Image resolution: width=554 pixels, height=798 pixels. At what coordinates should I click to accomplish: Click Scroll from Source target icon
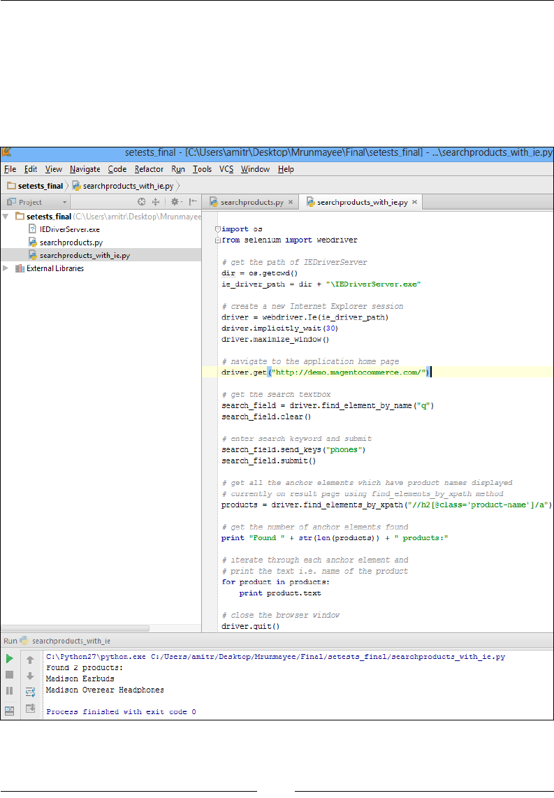coord(141,202)
